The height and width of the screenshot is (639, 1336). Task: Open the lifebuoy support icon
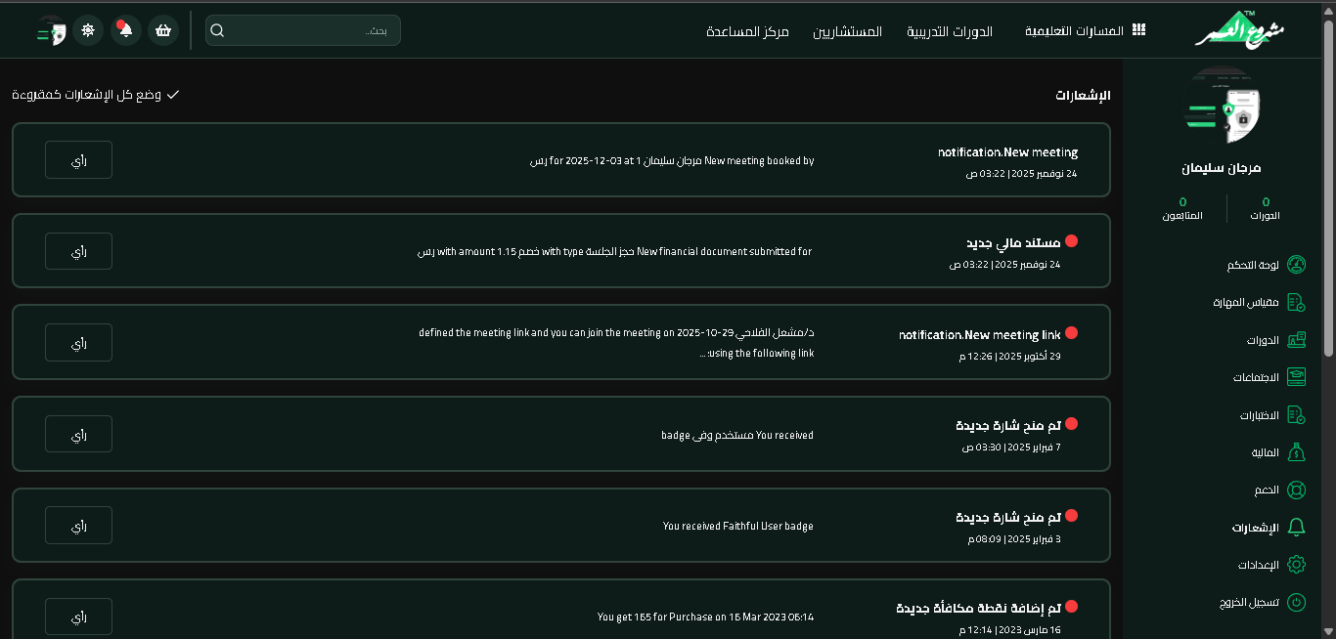1296,490
